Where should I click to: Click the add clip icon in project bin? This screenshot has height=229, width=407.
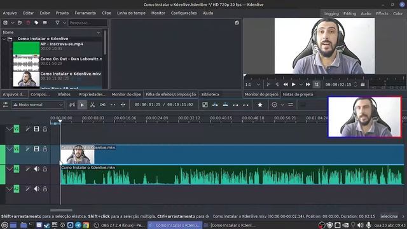pyautogui.click(x=5, y=23)
